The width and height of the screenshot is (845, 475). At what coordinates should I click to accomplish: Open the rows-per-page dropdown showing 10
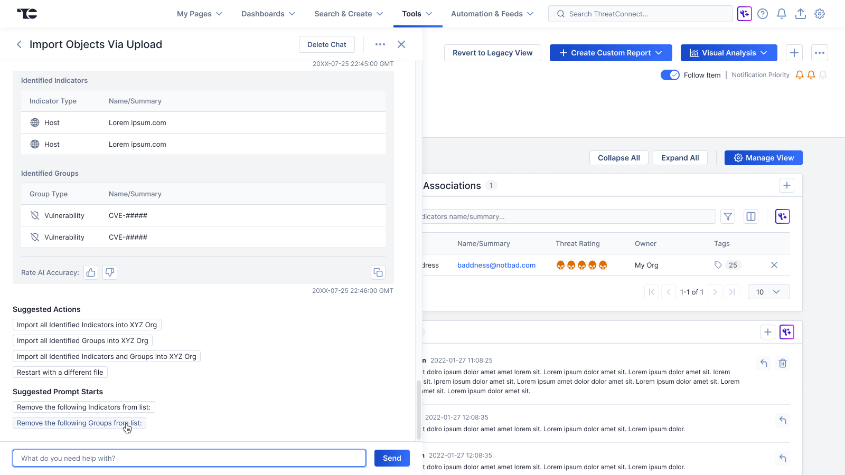[768, 292]
